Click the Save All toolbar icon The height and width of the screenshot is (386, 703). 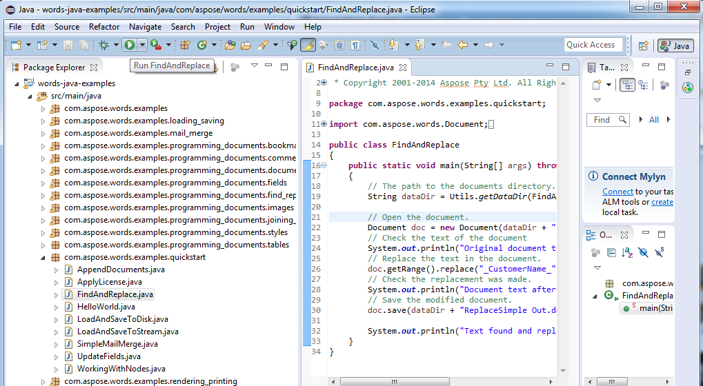84,45
